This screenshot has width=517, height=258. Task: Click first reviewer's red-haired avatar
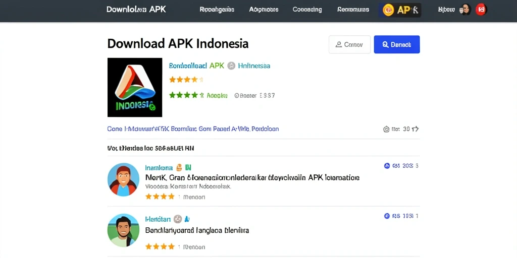123,180
